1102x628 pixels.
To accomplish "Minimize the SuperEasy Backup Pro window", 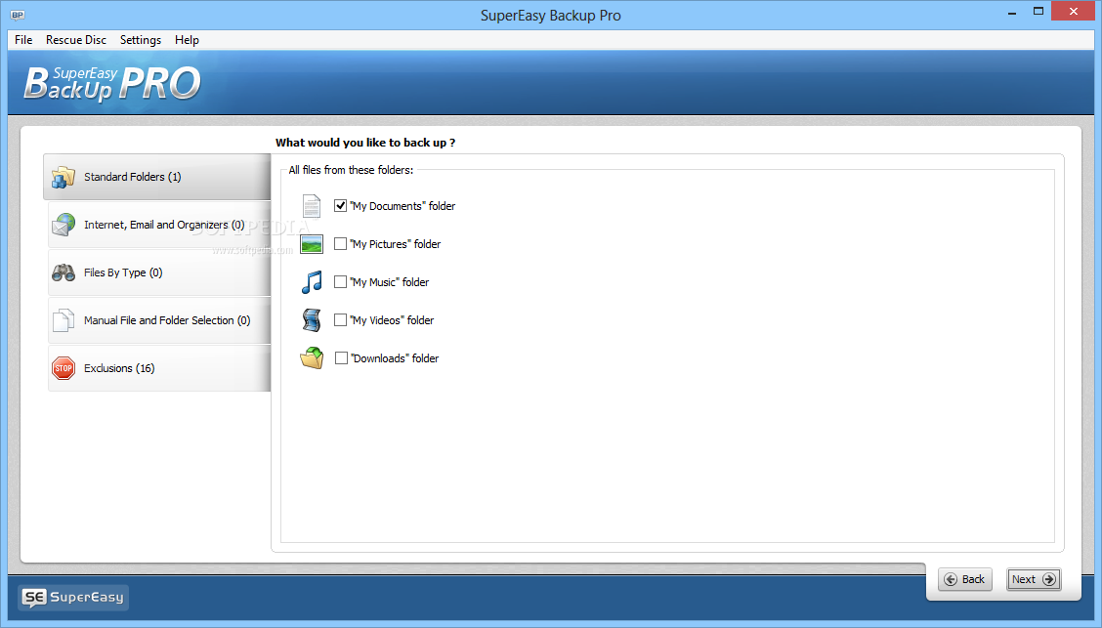I will click(x=1012, y=12).
